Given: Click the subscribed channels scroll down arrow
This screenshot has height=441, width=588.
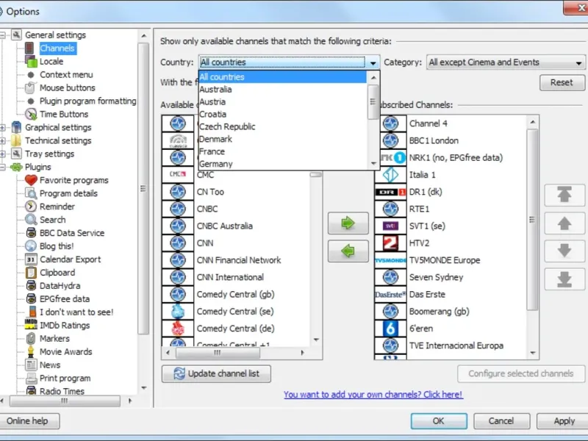Looking at the screenshot, I should (532, 353).
